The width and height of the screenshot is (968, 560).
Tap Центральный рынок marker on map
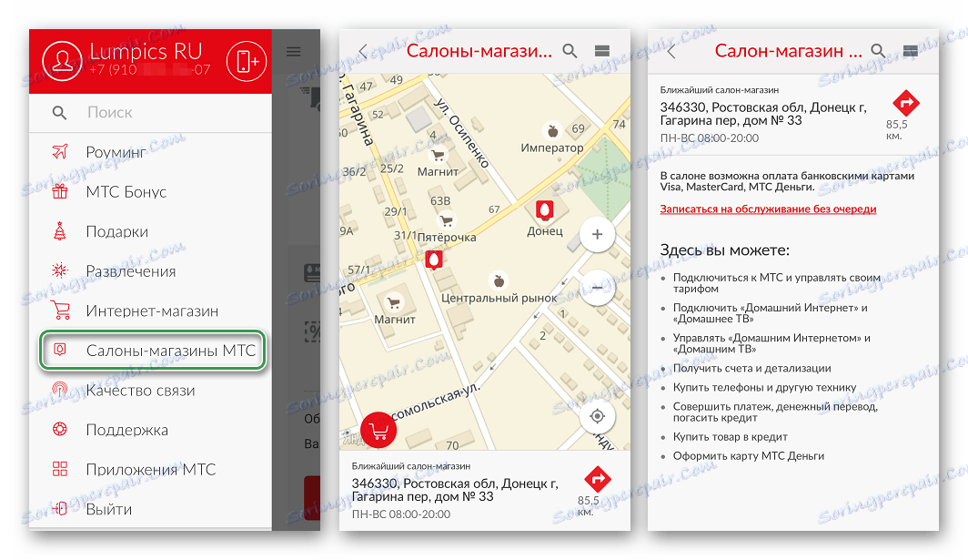[499, 281]
